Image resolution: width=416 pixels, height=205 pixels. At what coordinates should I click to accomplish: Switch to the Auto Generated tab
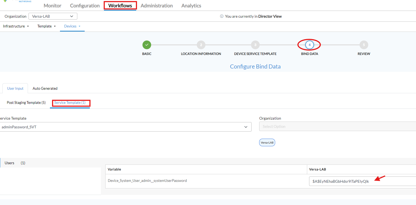[x=45, y=88]
